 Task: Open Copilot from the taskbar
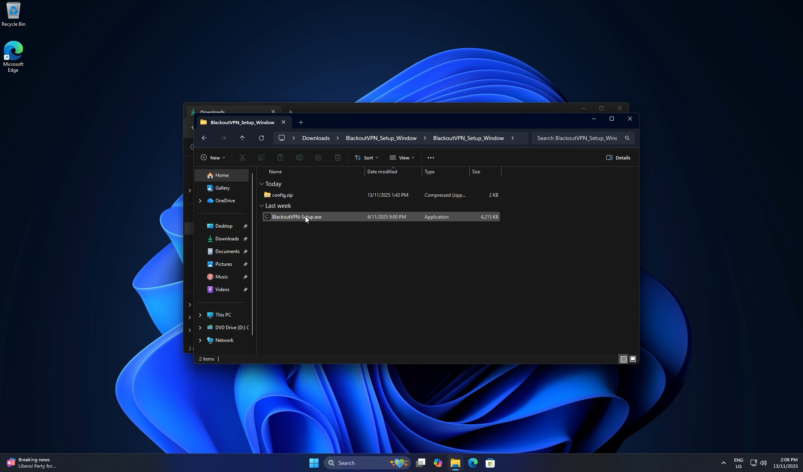tap(438, 462)
